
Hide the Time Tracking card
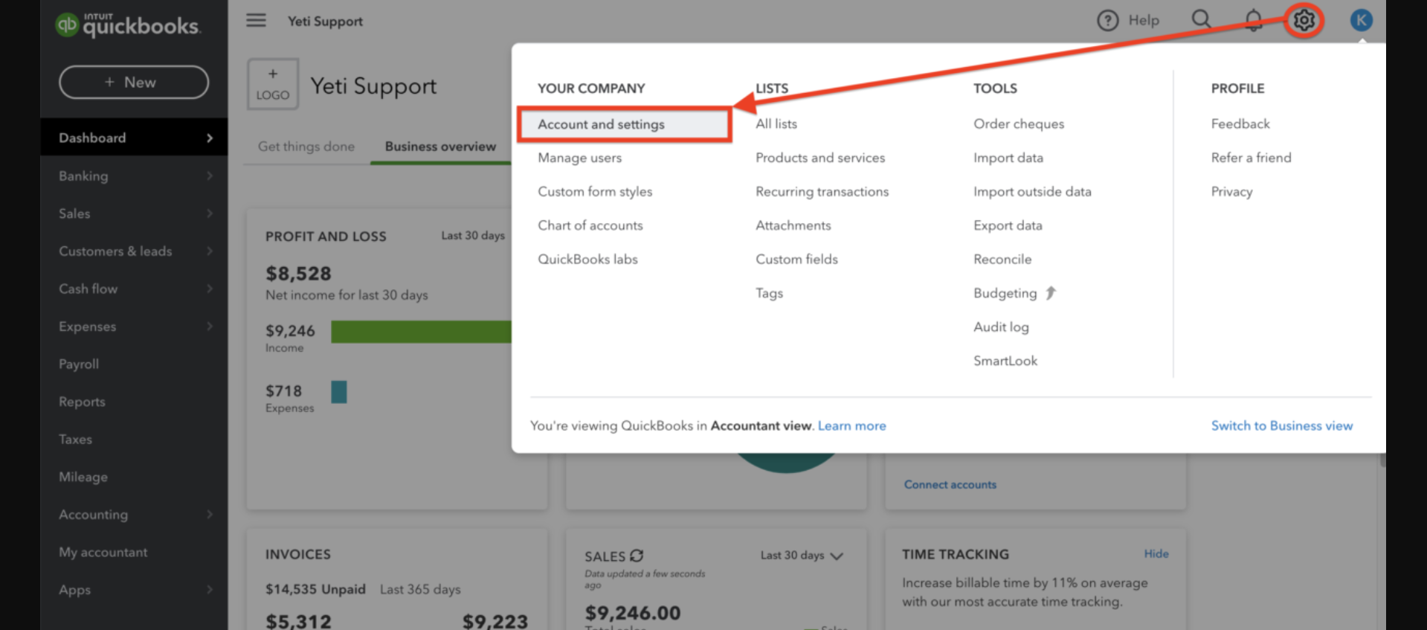pyautogui.click(x=1156, y=553)
